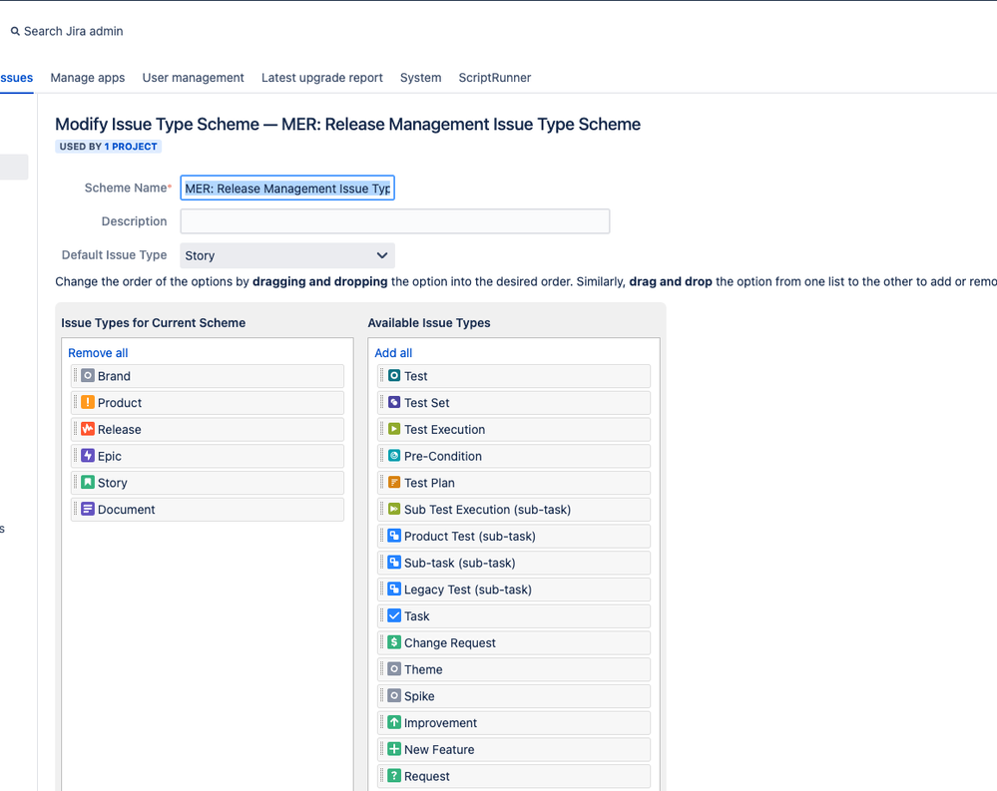Open the 1 PROJECT link
997x791 pixels.
click(131, 146)
